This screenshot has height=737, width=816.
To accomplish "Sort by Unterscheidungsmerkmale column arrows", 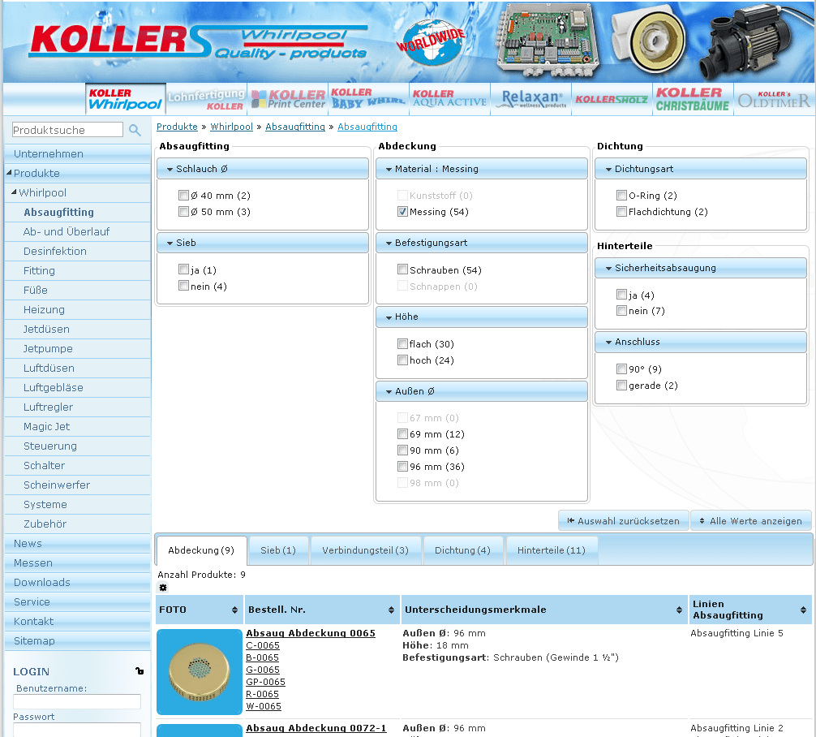I will [679, 610].
